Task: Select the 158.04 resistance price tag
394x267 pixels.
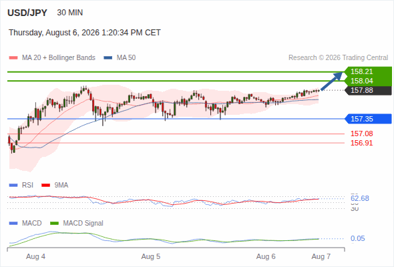Action: (x=368, y=81)
